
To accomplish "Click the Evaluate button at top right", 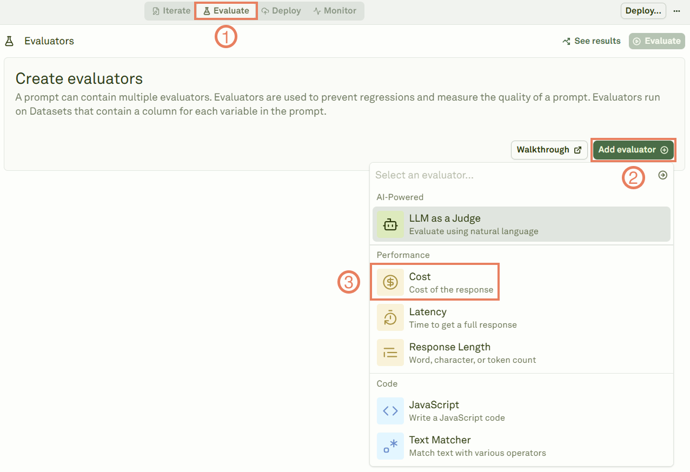I will (656, 41).
